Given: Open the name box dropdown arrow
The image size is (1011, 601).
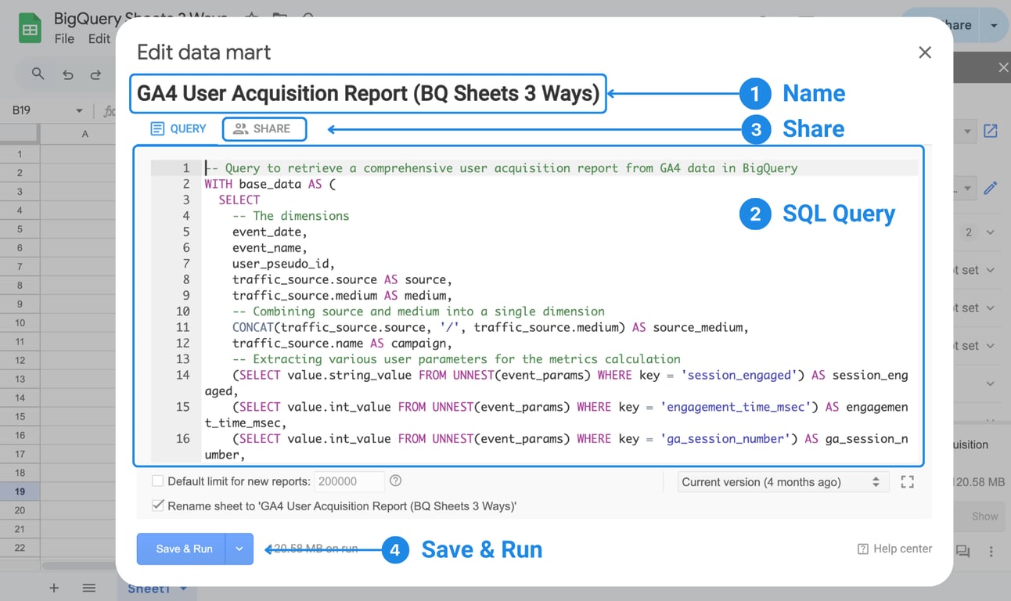Looking at the screenshot, I should coord(79,111).
